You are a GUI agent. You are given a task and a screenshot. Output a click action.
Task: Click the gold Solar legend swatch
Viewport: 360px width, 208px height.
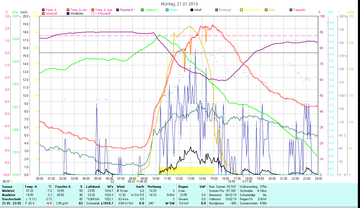[x=266, y=10]
